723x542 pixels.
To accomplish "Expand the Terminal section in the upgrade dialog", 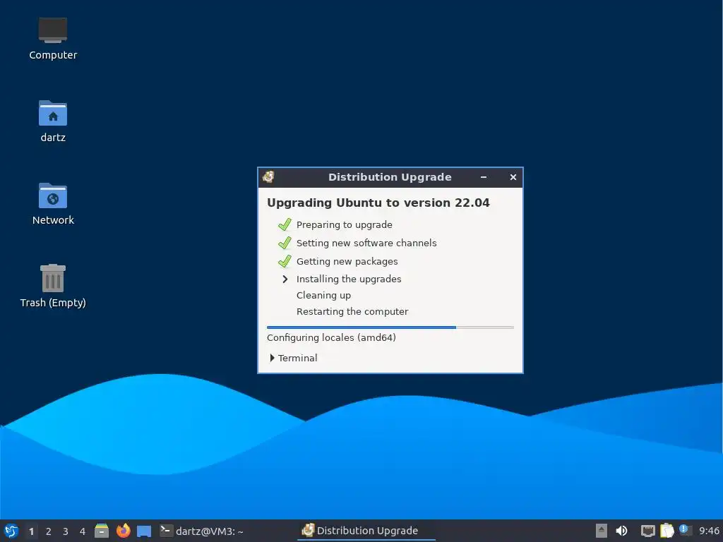I will coord(293,358).
